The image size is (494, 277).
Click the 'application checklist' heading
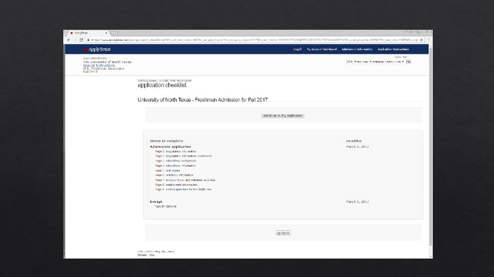tap(162, 85)
